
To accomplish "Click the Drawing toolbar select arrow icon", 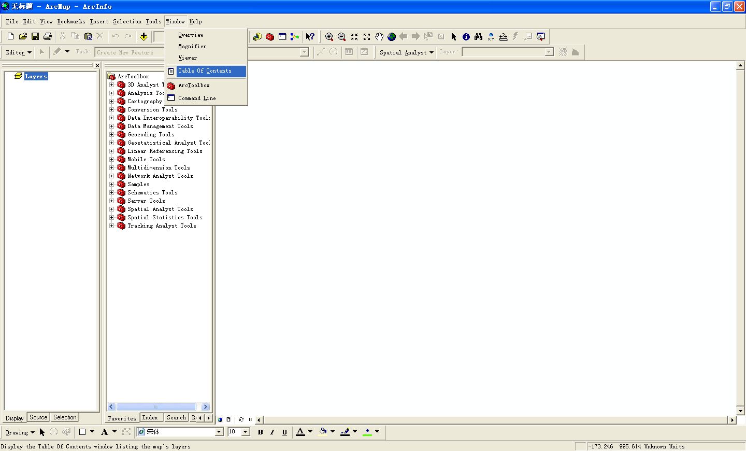I will pos(42,432).
